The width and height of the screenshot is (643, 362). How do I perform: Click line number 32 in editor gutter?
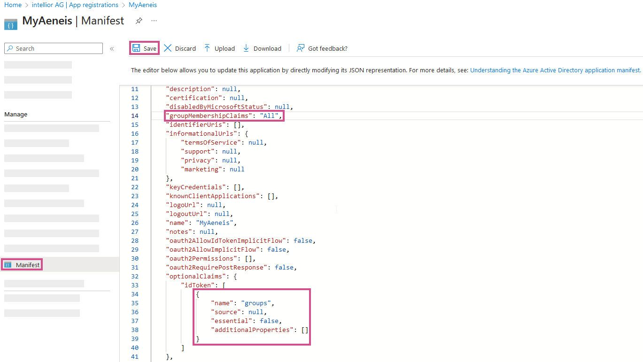point(135,276)
